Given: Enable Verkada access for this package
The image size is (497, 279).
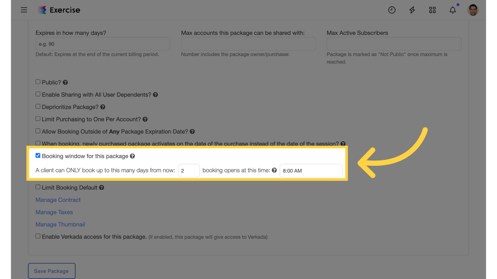Looking at the screenshot, I should tap(38, 236).
